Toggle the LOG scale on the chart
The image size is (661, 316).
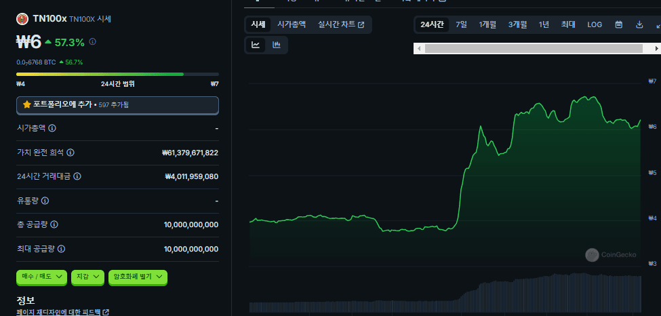(595, 24)
